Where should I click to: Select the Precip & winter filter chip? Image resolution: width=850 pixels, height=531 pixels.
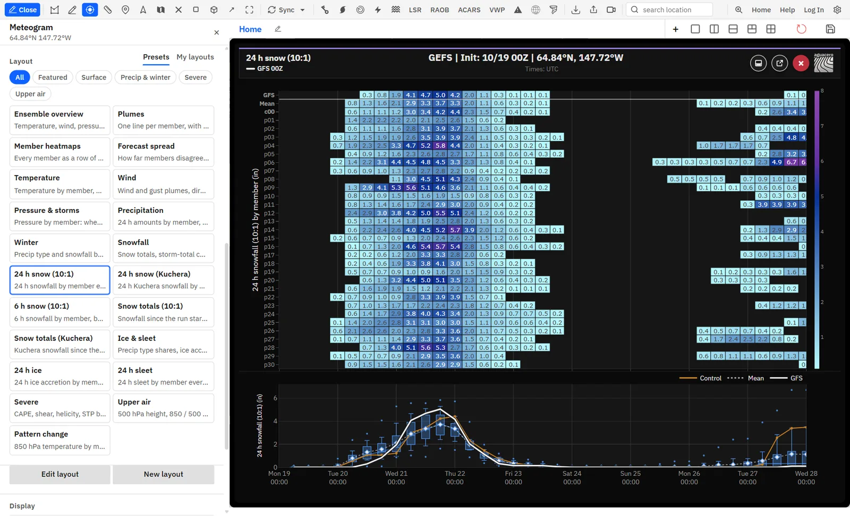(146, 78)
